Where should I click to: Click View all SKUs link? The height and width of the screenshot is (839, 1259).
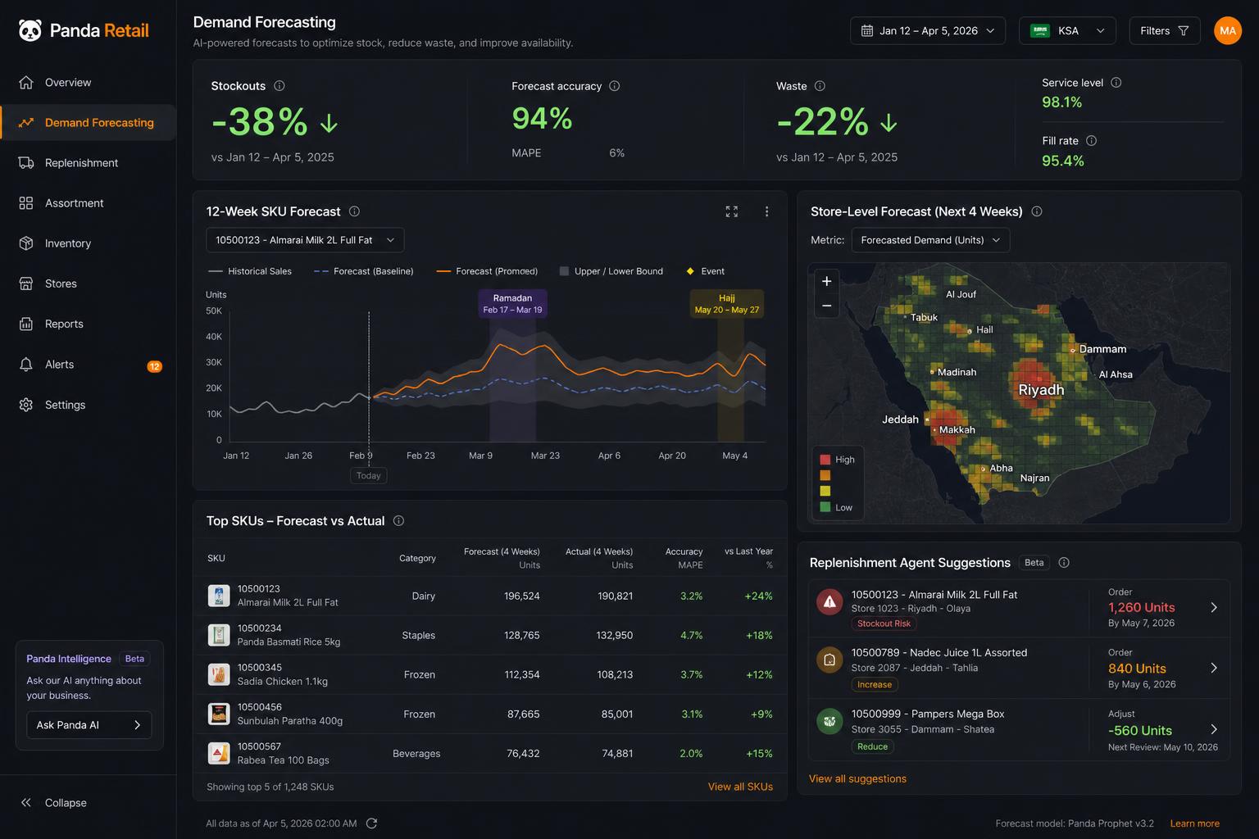tap(740, 787)
